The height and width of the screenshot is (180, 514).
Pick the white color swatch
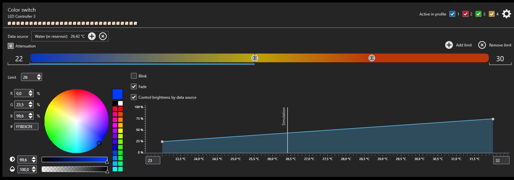coord(121,104)
